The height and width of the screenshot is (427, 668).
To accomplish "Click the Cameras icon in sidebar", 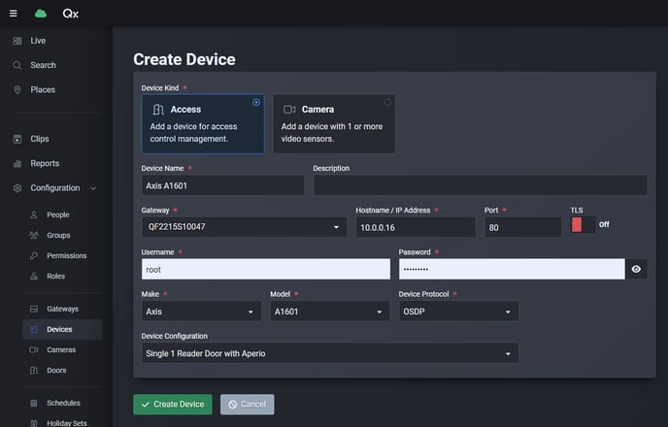I will coord(34,350).
